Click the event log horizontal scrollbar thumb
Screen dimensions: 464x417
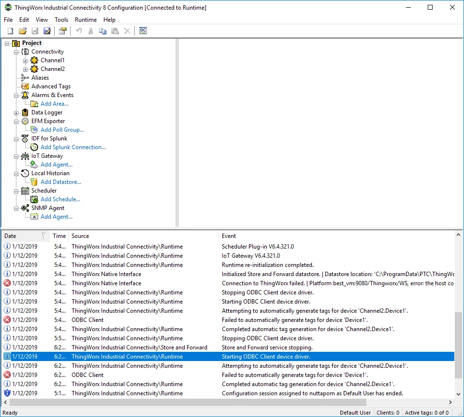tap(188, 402)
